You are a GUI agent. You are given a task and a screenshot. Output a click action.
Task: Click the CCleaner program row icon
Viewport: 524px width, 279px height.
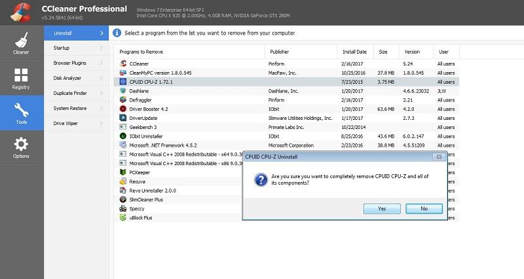tap(123, 64)
